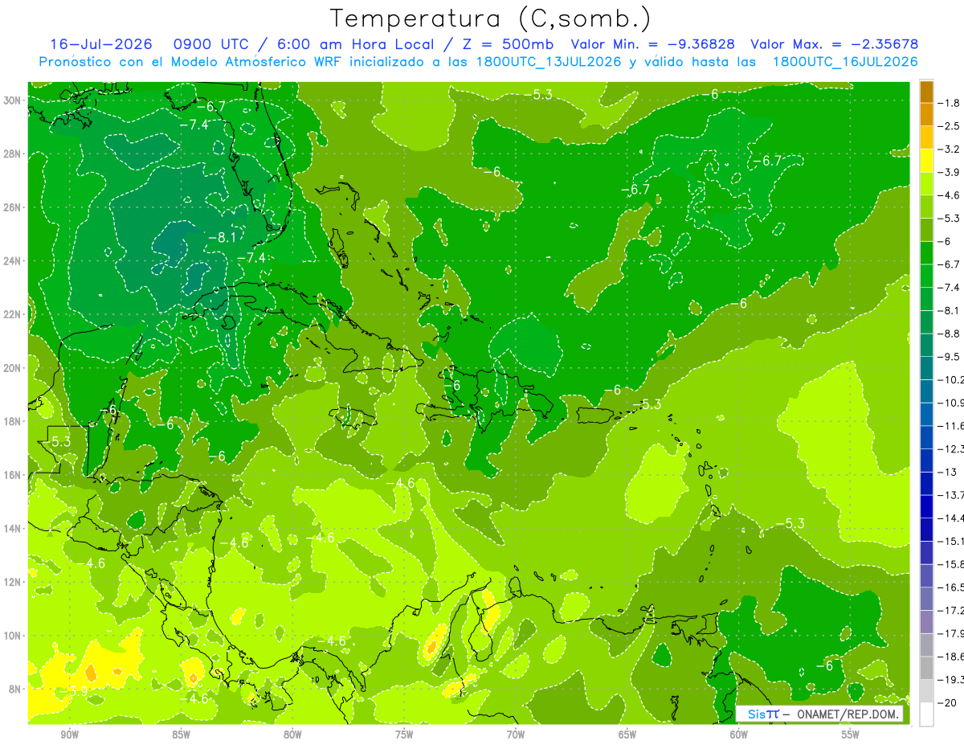This screenshot has height=745, width=964.
Task: Click the '-8.1' contour label on the map
Action: [x=222, y=237]
